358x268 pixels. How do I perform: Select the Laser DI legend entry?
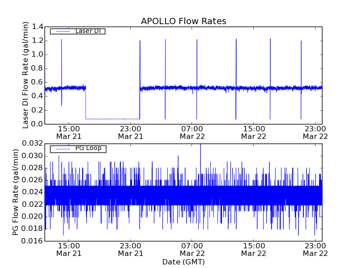click(77, 31)
